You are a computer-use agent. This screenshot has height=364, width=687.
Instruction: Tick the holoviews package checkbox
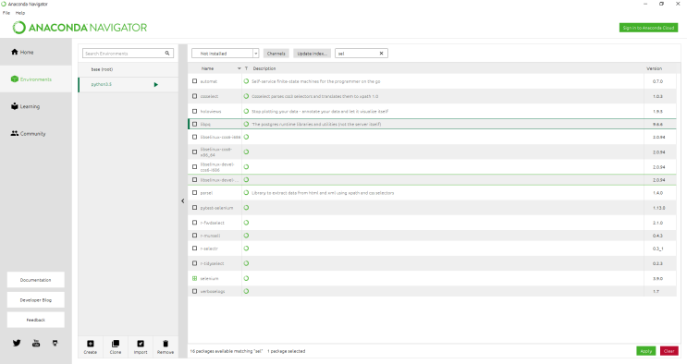[x=194, y=111]
